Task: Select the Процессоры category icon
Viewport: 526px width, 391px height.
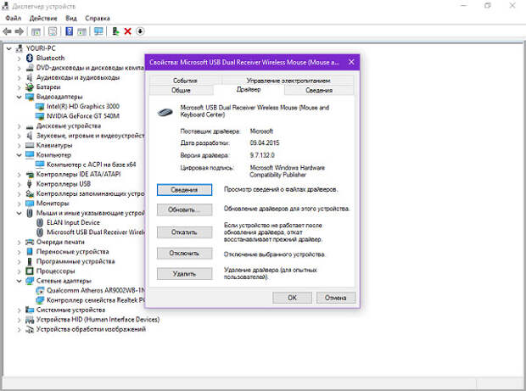Action: (30, 271)
